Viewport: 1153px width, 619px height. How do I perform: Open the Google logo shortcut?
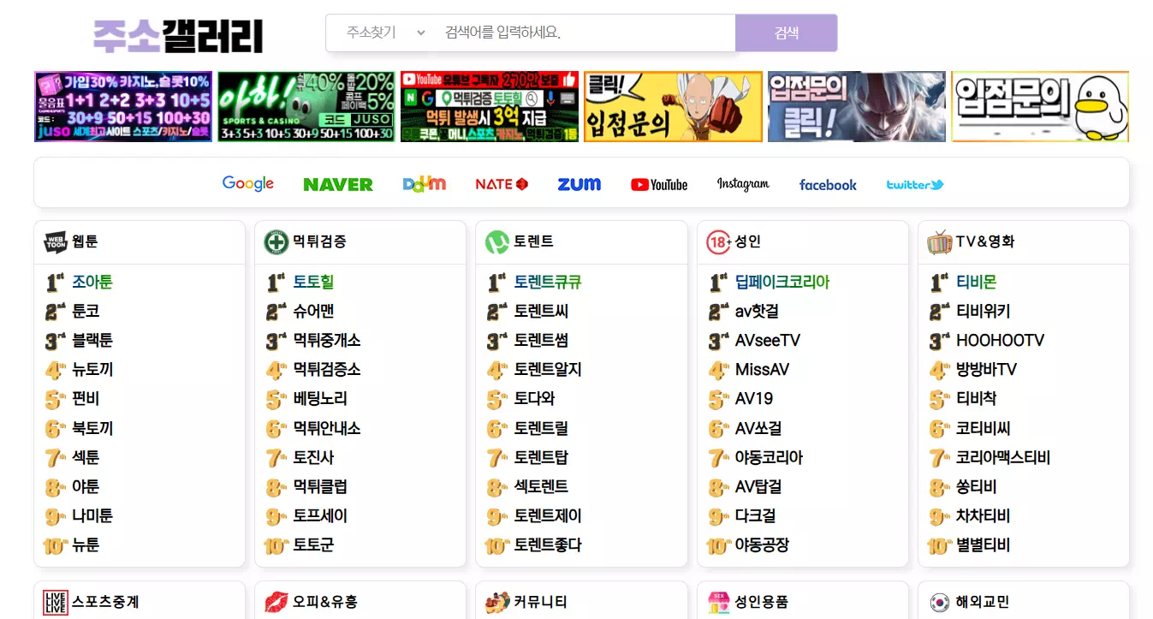248,184
